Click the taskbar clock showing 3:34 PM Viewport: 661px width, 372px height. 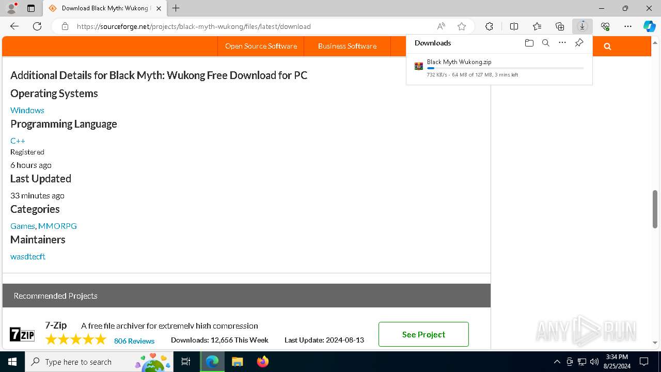point(617,362)
